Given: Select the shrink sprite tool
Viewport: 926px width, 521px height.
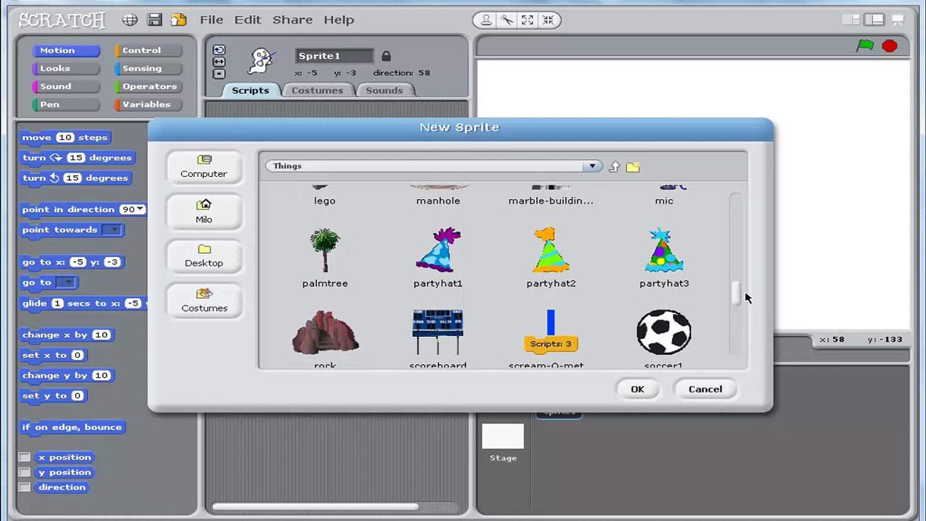Looking at the screenshot, I should (548, 20).
